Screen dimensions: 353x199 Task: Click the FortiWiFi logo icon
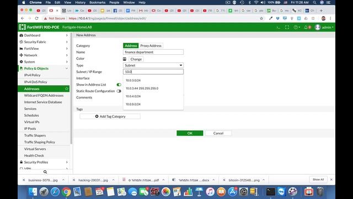pos(22,27)
